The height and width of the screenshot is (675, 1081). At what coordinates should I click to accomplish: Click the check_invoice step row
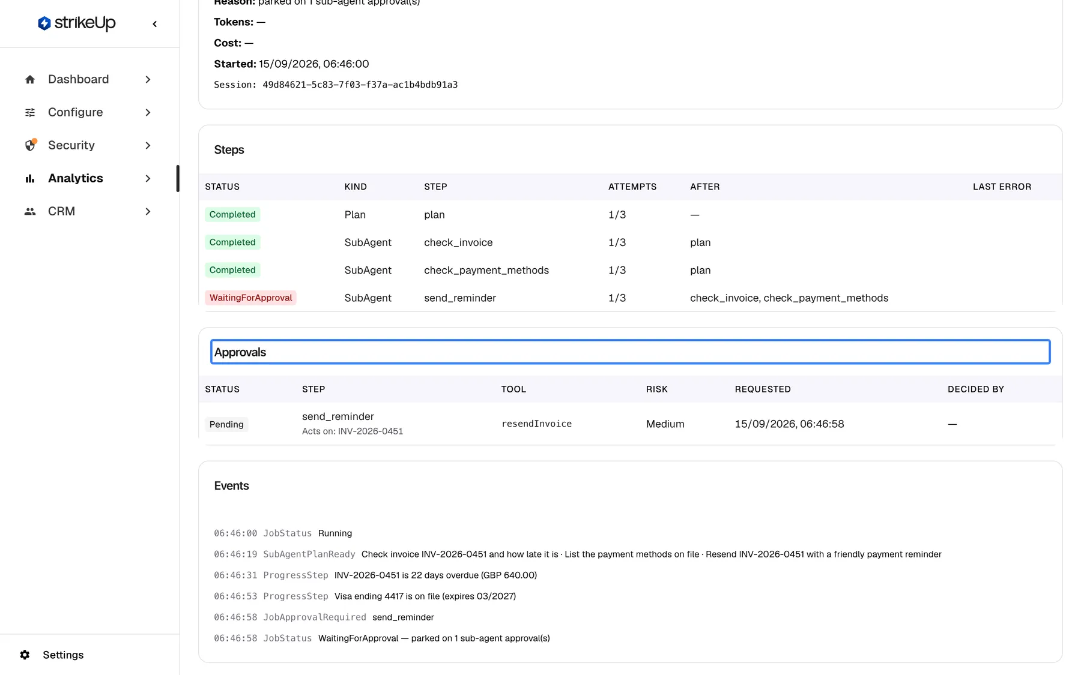(630, 242)
